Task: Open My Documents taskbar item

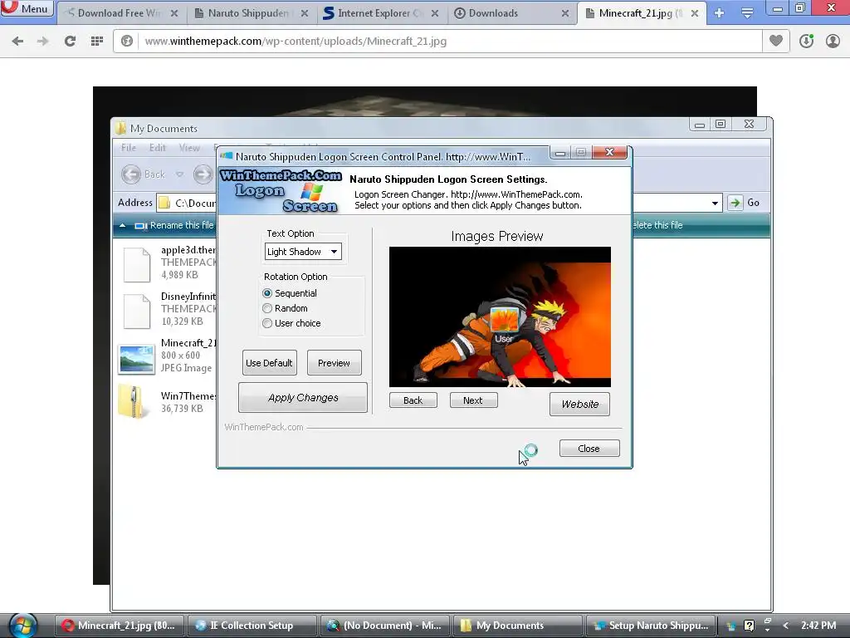Action: pos(519,626)
